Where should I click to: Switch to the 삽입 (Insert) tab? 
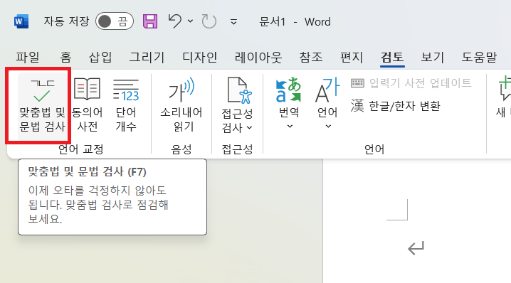[x=100, y=58]
